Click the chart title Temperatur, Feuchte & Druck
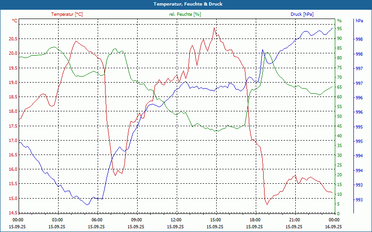Viewport: 372px width, 232px height. [186, 4]
